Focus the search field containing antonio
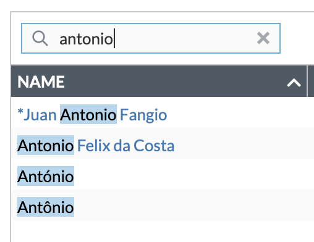The width and height of the screenshot is (314, 242). pyautogui.click(x=151, y=38)
